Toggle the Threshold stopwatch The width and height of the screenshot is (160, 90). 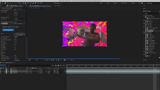click(2, 38)
